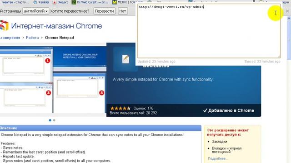Viewport: 291px width, 163px height.
Task: Click 'Synced: 23 minutes ago' text
Action: (x=262, y=62)
